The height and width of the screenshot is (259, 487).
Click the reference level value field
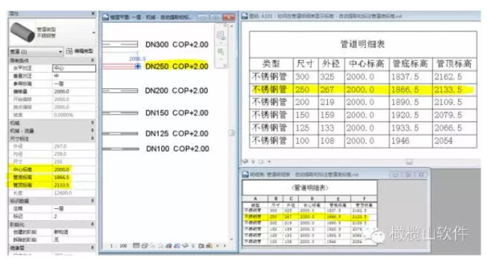pos(74,84)
